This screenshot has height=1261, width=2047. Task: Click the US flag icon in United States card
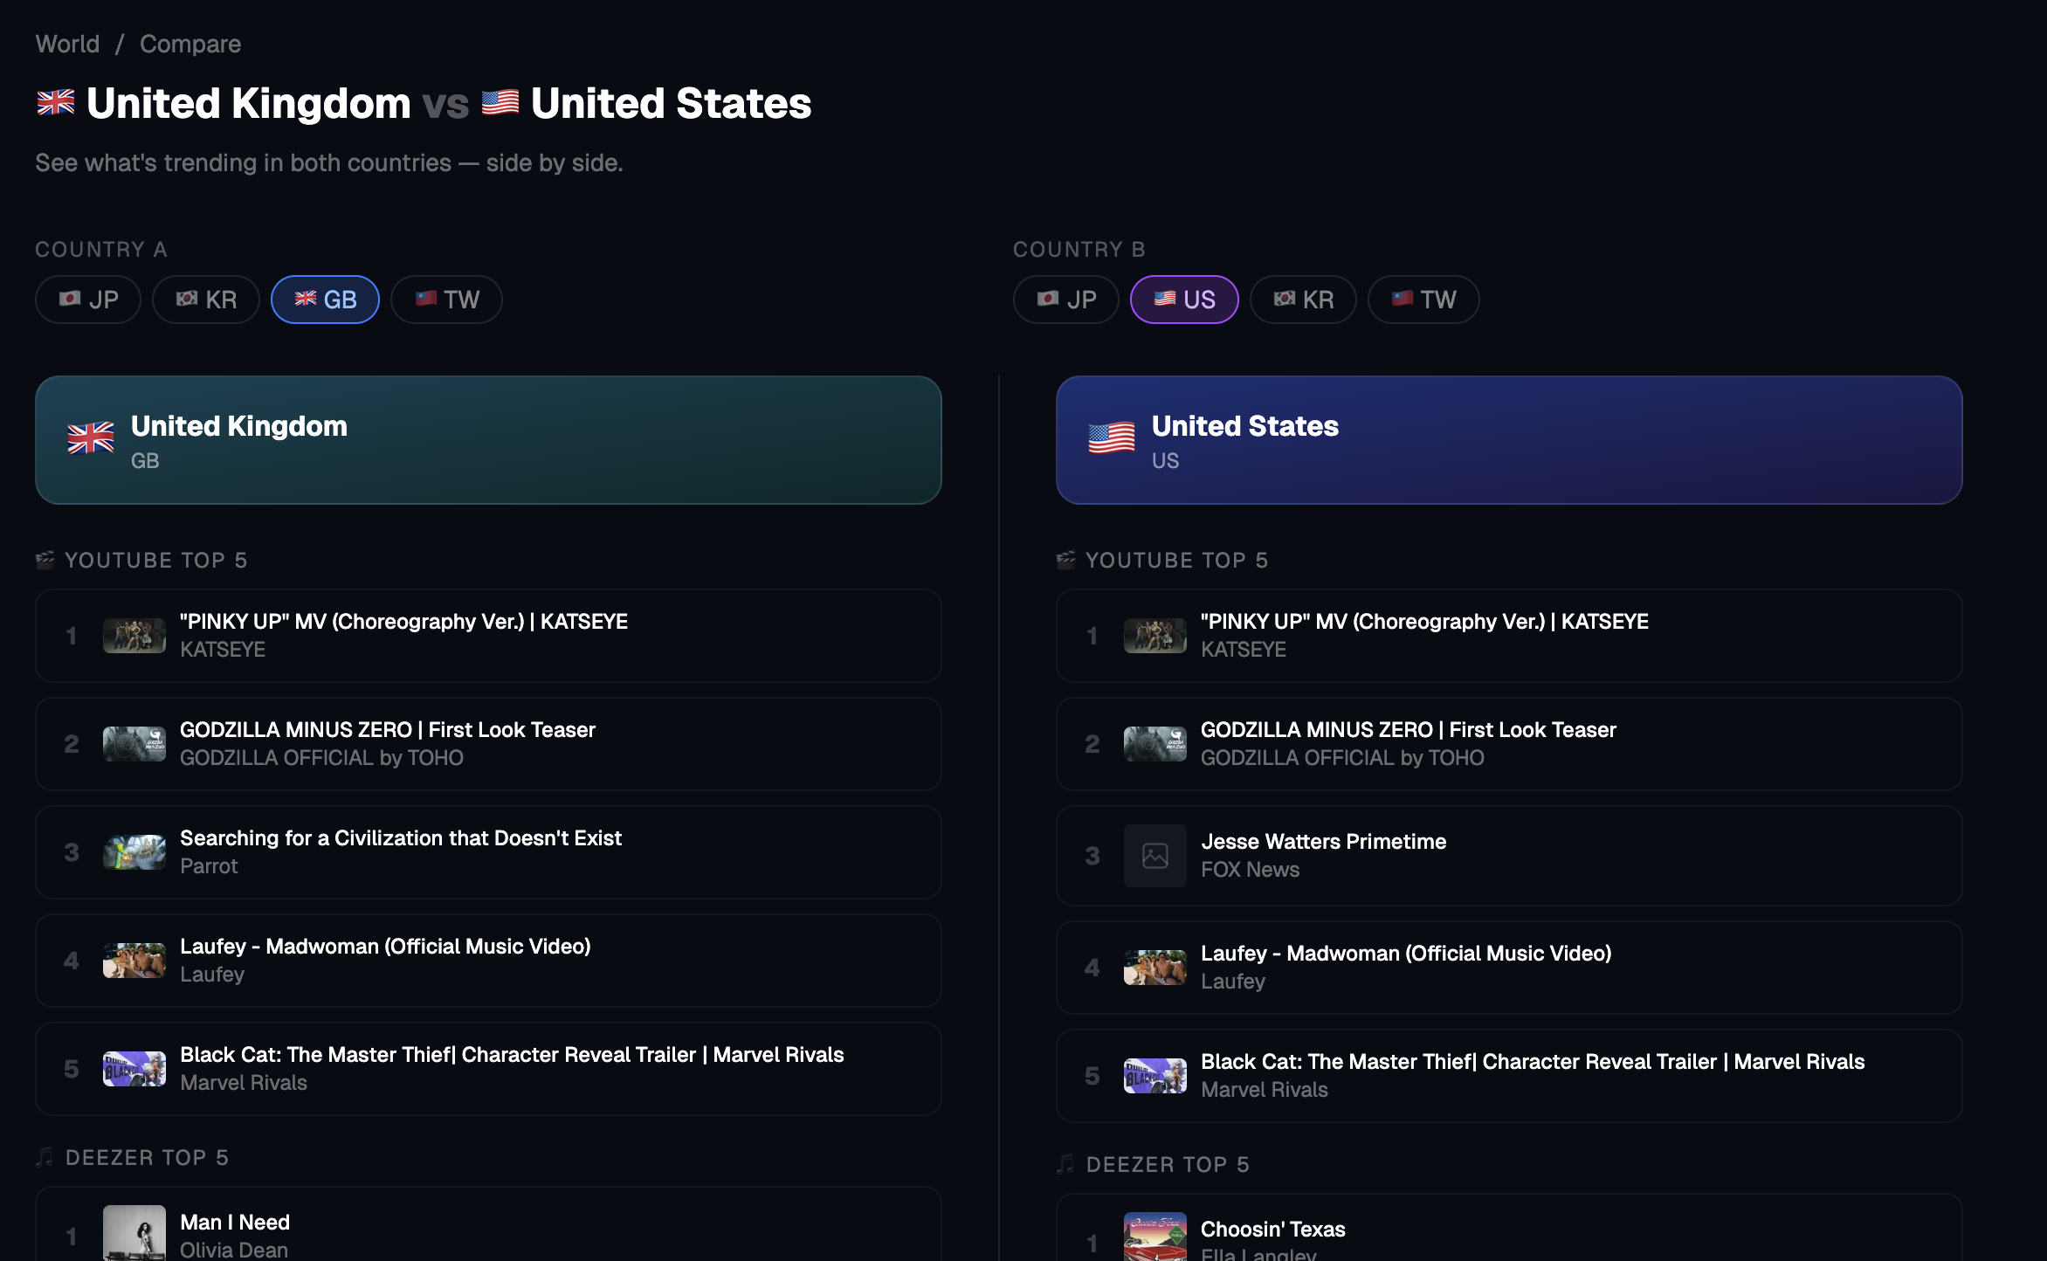pos(1111,438)
